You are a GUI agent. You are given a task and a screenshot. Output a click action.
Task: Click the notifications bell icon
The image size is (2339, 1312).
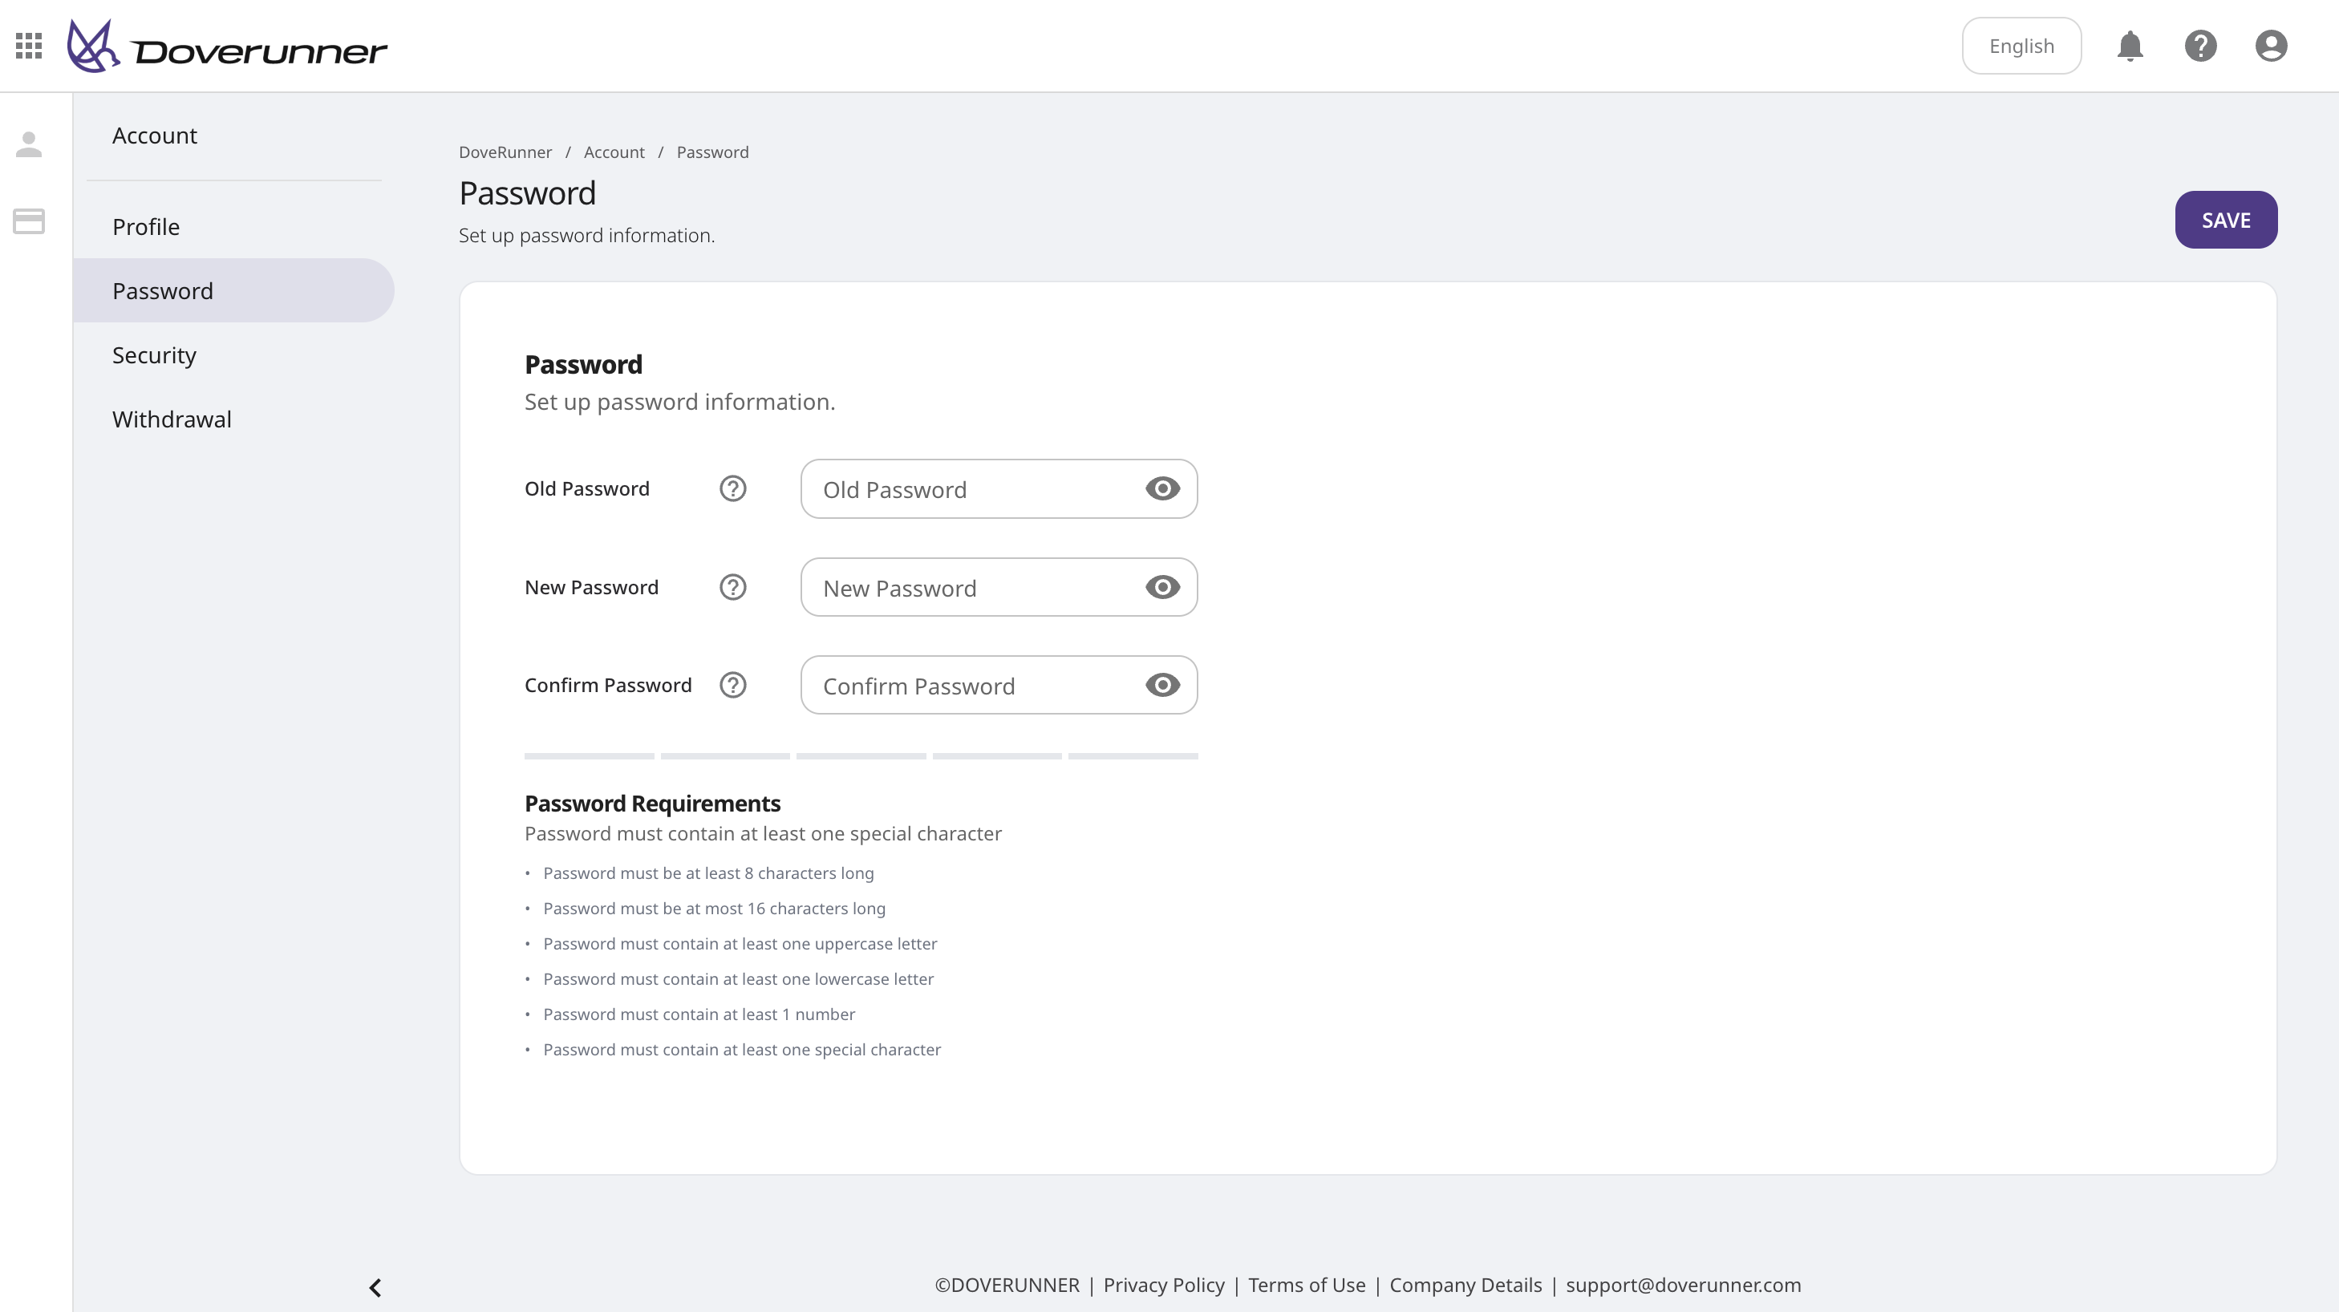tap(2130, 46)
